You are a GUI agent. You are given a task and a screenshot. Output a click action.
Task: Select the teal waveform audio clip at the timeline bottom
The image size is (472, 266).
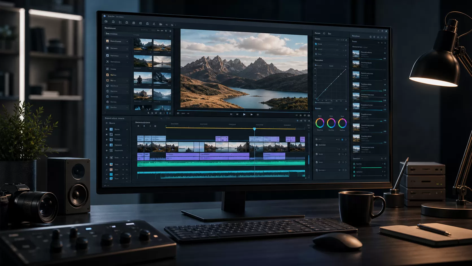(x=221, y=175)
